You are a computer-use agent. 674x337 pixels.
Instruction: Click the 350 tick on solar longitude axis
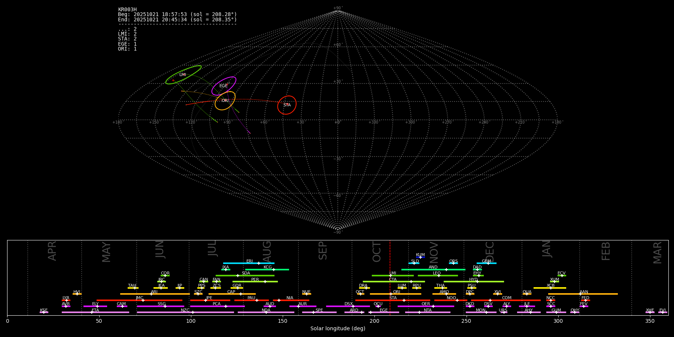650,321
